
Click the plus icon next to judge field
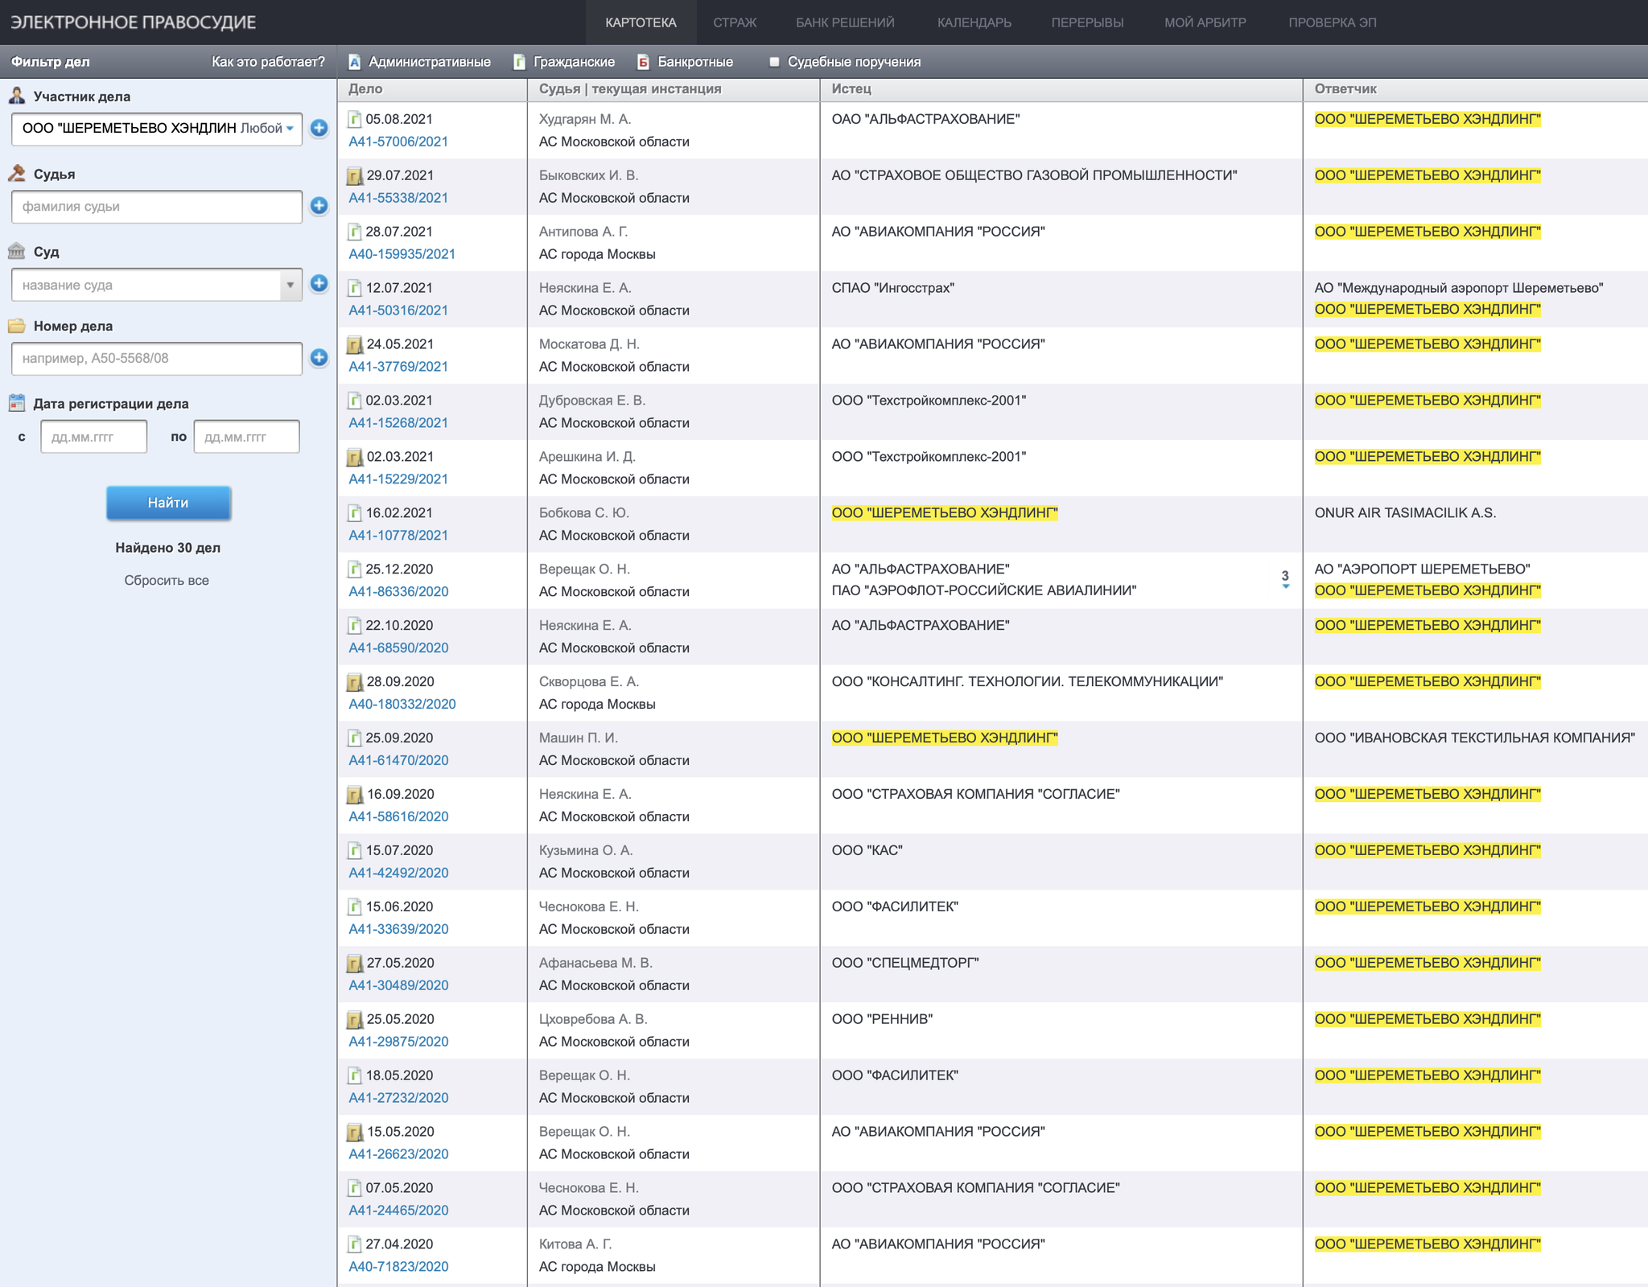[x=319, y=206]
